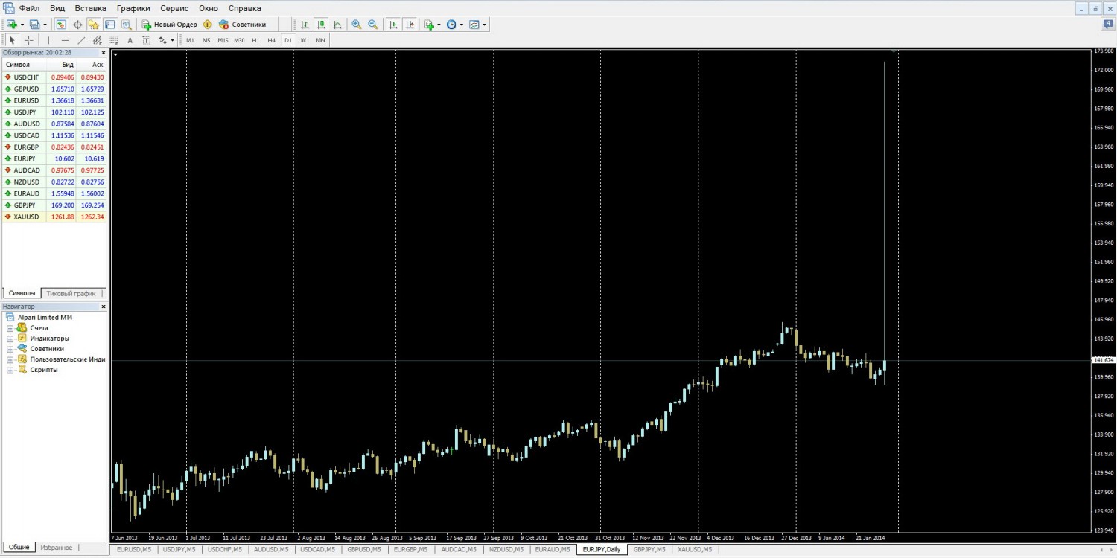Viewport: 1117px width, 558px height.
Task: Select the vertical line drawing tool
Action: [x=48, y=40]
